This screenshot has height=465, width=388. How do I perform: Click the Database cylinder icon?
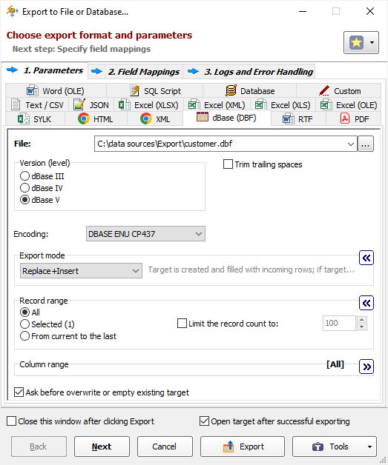[x=231, y=91]
